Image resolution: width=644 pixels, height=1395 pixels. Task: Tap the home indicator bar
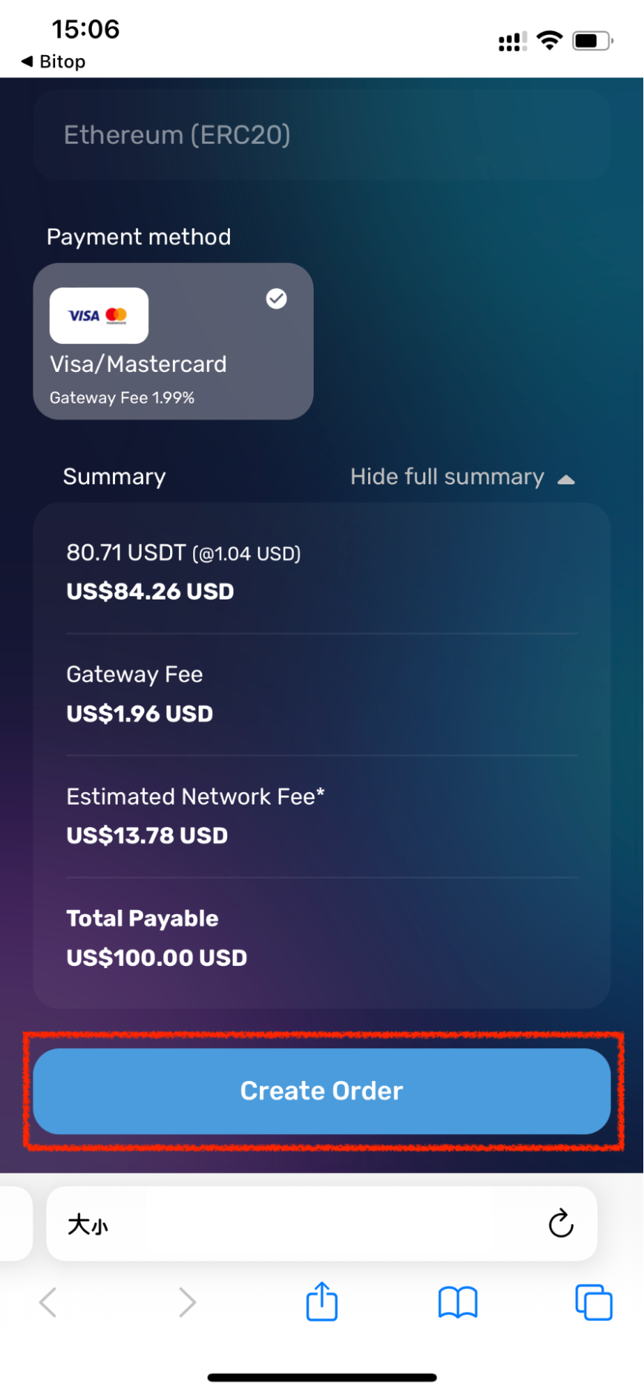tap(322, 1378)
